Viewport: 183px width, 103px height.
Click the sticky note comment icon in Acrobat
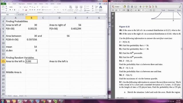coord(144,7)
